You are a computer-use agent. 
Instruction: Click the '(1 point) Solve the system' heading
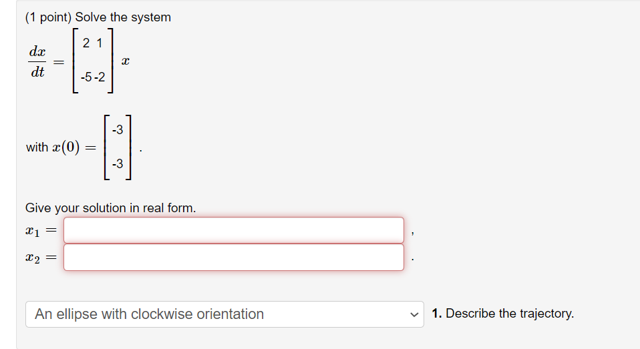click(98, 17)
